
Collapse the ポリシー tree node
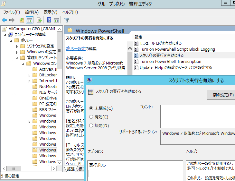(11, 41)
